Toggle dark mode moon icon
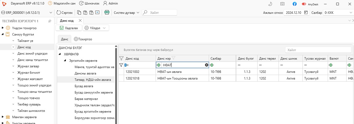The image size is (354, 124). 270,4
